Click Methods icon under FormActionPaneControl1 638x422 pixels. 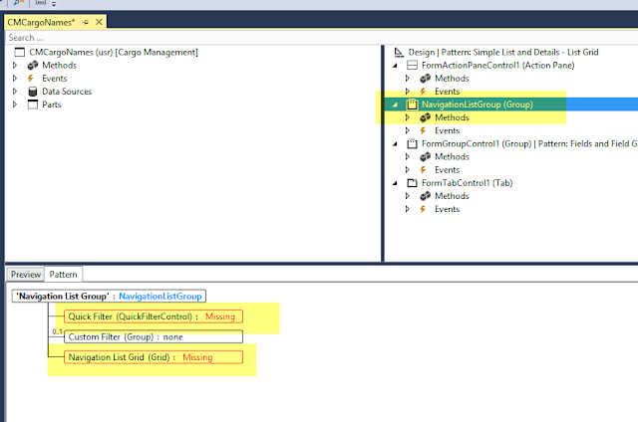coord(426,78)
